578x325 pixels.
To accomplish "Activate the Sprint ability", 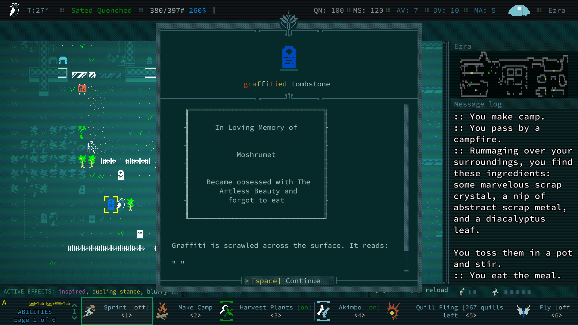I will click(117, 311).
